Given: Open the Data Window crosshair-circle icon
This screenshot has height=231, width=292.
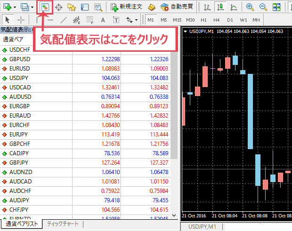Looking at the screenshot, I should 59,7.
